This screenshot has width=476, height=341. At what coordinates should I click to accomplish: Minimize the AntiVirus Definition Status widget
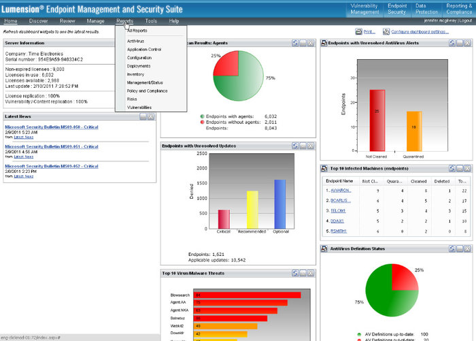coord(460,248)
